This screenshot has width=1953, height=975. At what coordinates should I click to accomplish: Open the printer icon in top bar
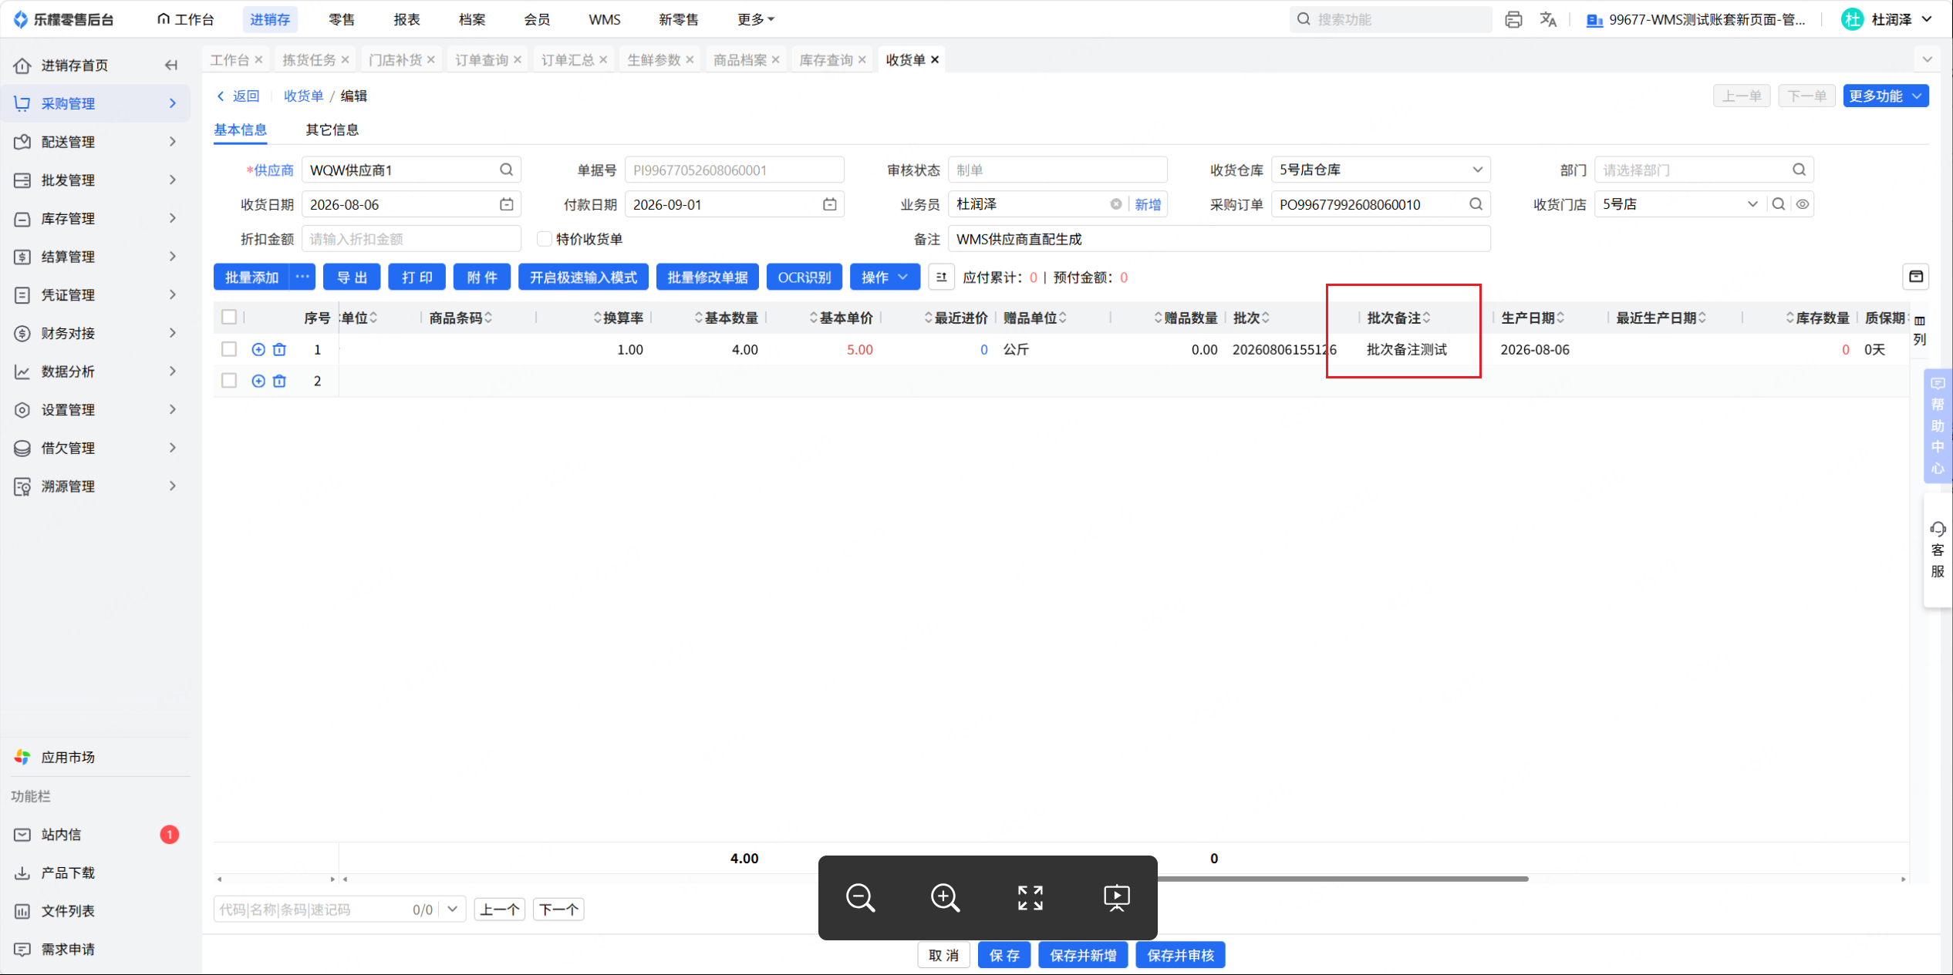[1513, 19]
